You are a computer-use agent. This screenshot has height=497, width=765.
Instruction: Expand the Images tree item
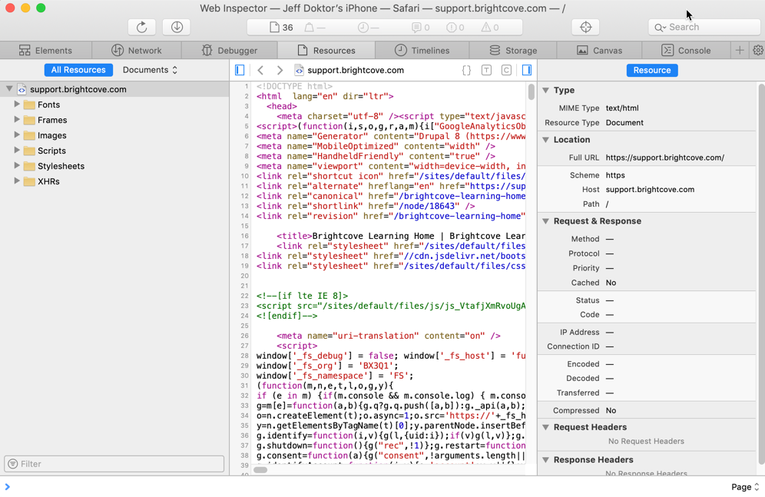[17, 135]
